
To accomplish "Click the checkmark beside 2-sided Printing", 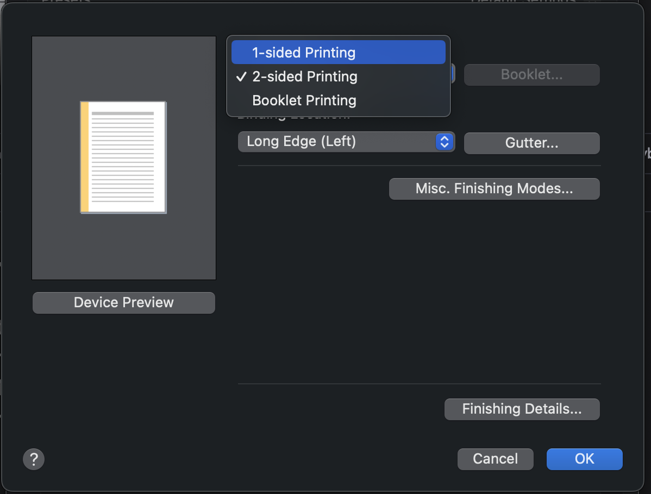I will (x=241, y=77).
